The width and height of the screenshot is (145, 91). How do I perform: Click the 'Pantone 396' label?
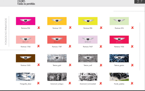[88, 28]
